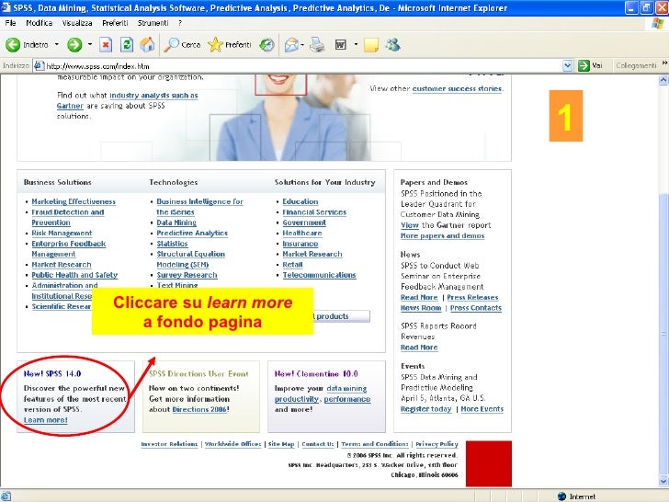Screen dimensions: 669x502
Task: Click the Edit with Word icon
Action: (x=340, y=44)
